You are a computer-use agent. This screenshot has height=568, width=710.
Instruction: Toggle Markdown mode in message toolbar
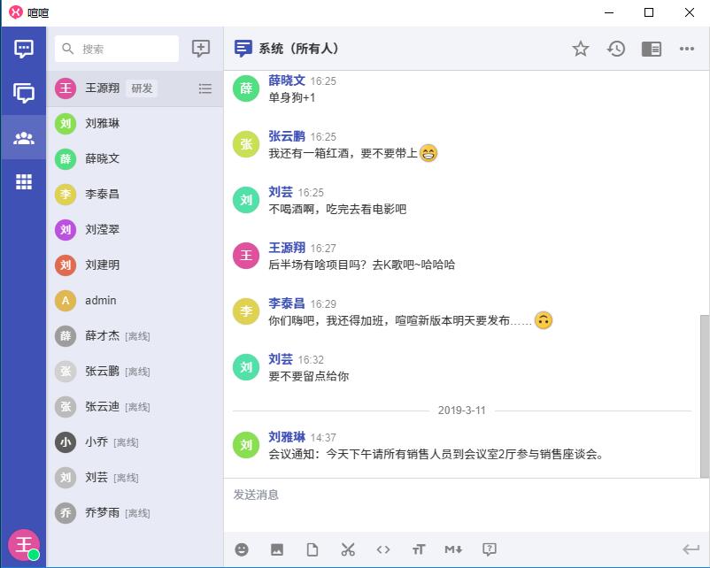tap(453, 549)
